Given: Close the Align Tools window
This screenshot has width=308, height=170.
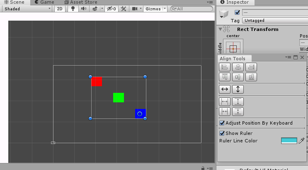Looking at the screenshot, I should (x=302, y=57).
